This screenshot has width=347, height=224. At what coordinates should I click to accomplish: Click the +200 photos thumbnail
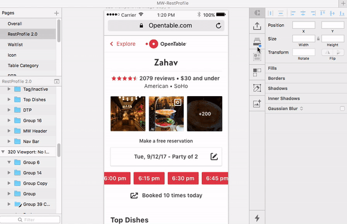coord(205,113)
